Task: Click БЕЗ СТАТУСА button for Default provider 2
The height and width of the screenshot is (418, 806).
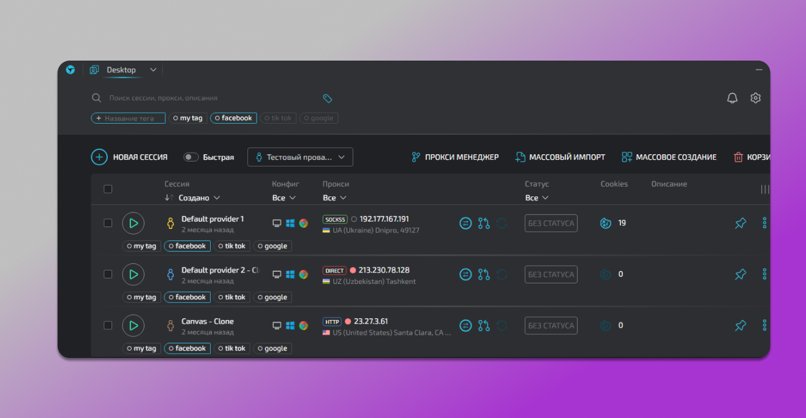Action: click(x=551, y=274)
